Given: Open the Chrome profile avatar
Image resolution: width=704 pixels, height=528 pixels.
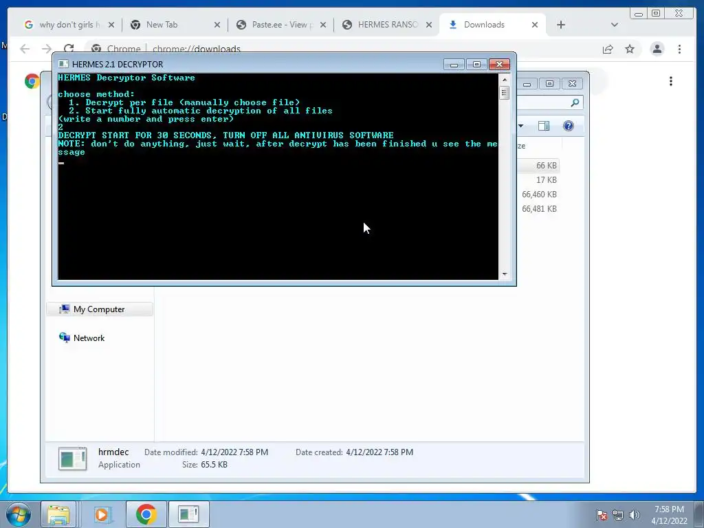Looking at the screenshot, I should 657,49.
